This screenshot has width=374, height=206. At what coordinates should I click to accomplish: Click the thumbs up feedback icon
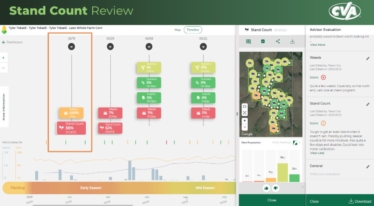(x=266, y=188)
